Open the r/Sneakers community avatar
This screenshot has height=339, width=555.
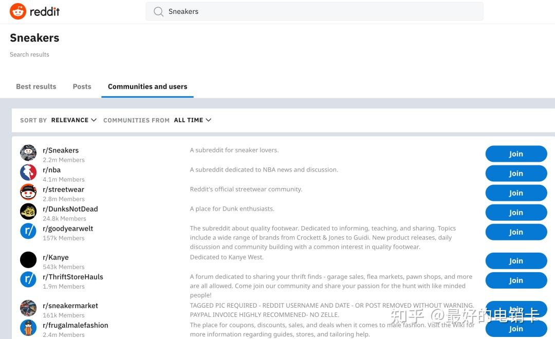point(28,153)
